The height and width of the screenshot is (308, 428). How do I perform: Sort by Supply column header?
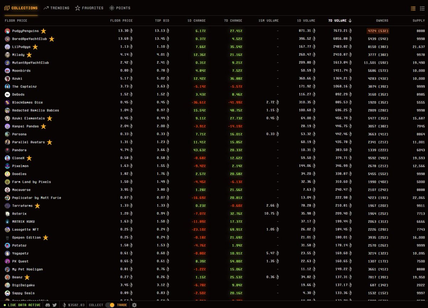tap(419, 21)
